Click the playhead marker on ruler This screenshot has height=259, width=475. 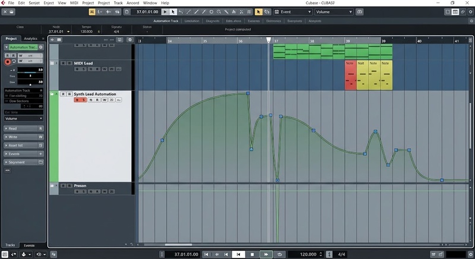(268, 40)
